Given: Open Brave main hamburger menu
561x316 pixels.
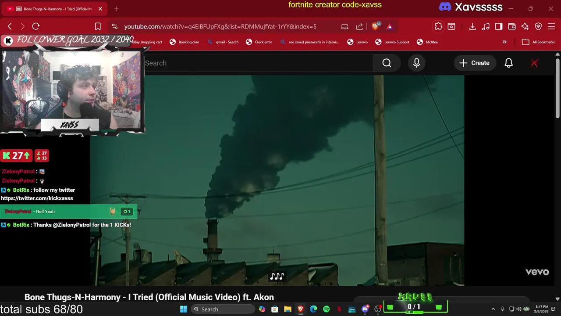Looking at the screenshot, I should point(551,26).
